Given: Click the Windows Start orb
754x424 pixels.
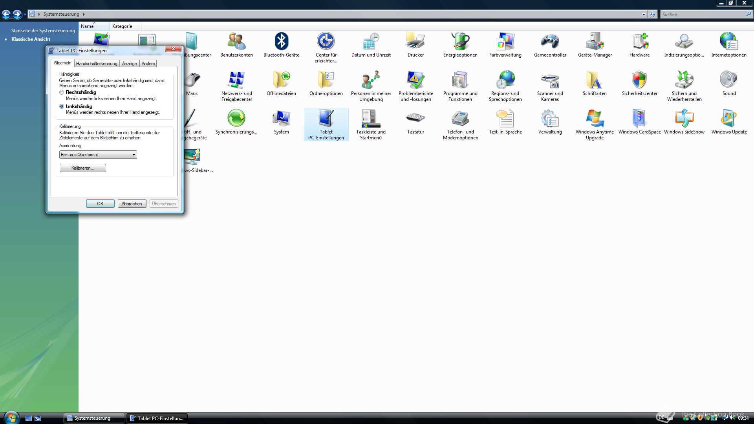Looking at the screenshot, I should coord(11,417).
